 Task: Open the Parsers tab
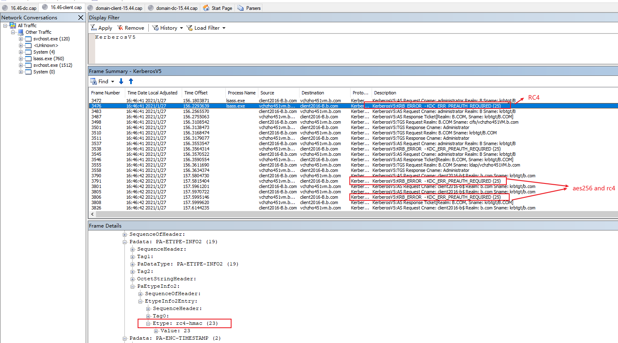[x=249, y=8]
